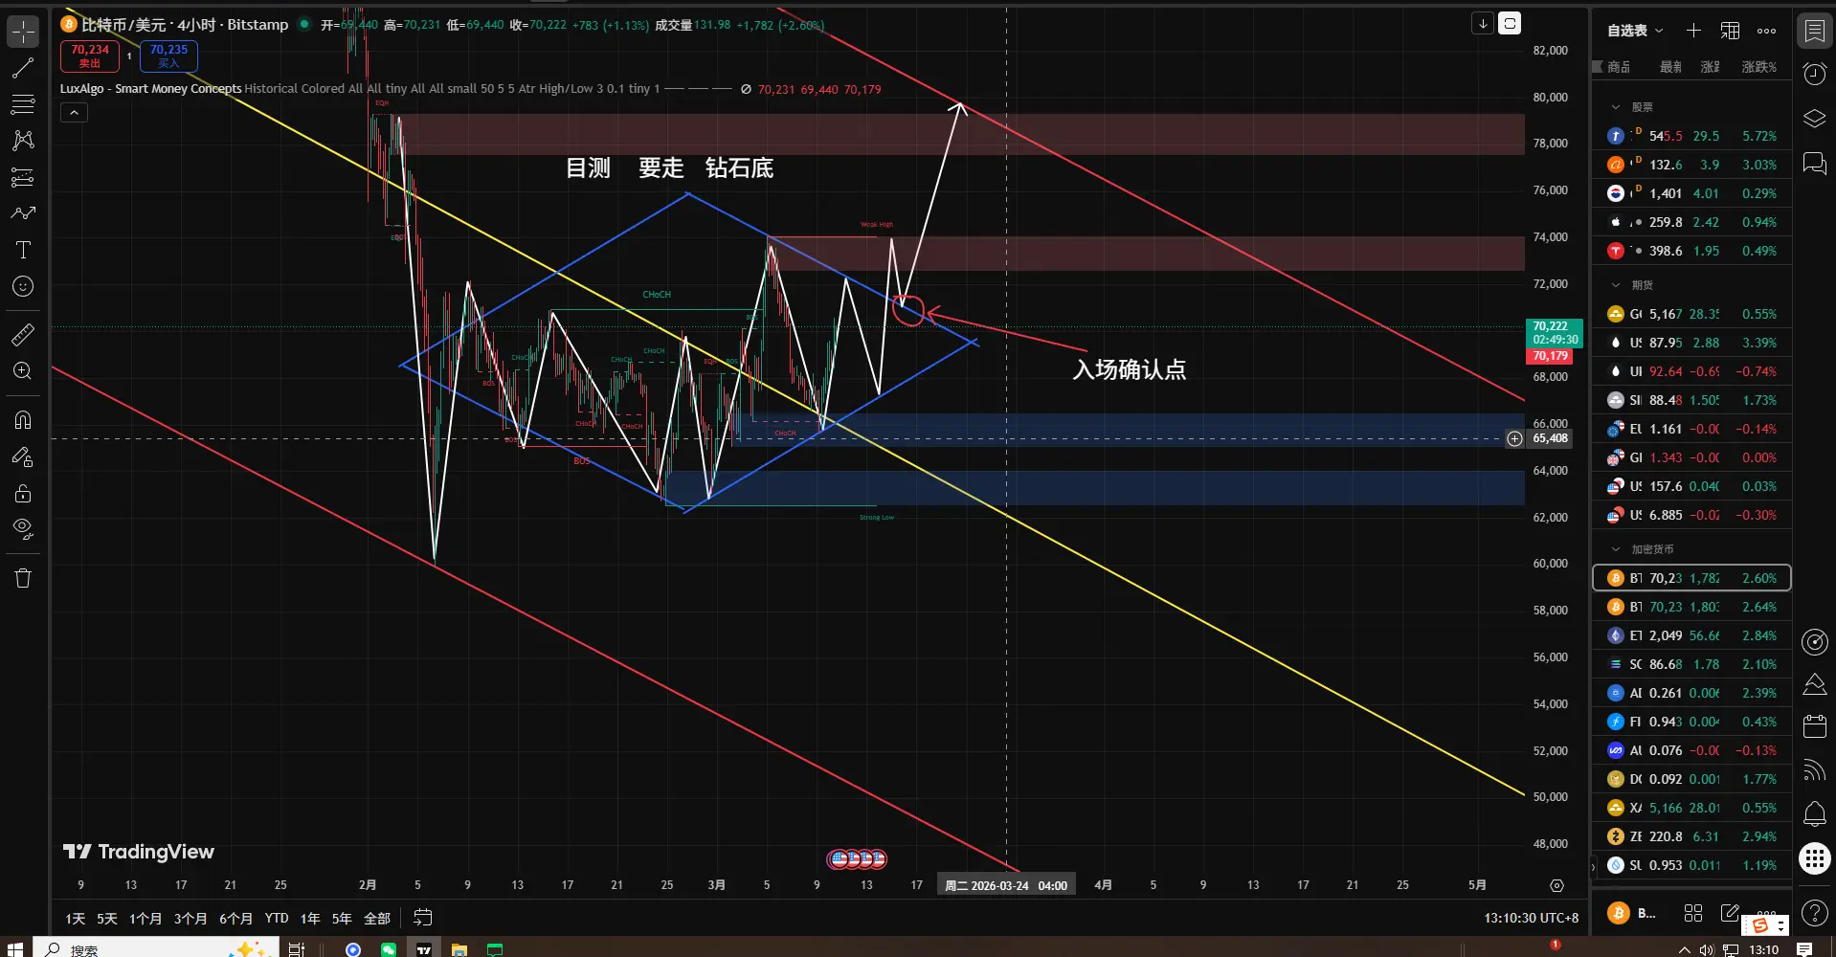Sort watchlist by 商品 column
This screenshot has height=957, width=1836.
click(1619, 67)
